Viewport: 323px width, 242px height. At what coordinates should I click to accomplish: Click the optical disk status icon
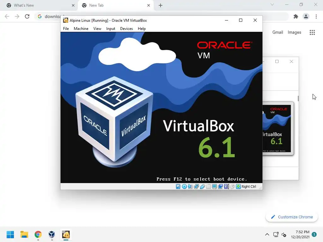pos(184,187)
